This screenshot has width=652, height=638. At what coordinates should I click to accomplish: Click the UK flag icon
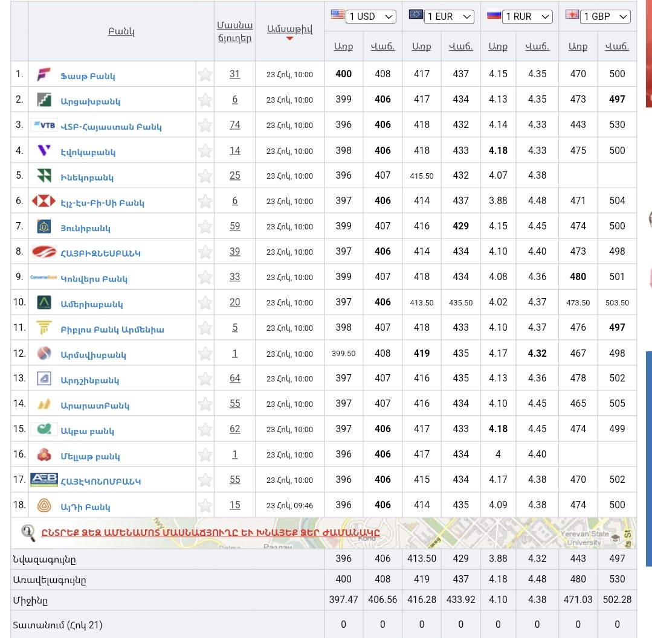[572, 14]
